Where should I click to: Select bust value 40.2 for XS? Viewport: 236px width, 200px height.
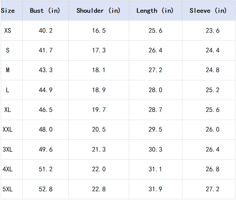pyautogui.click(x=46, y=31)
